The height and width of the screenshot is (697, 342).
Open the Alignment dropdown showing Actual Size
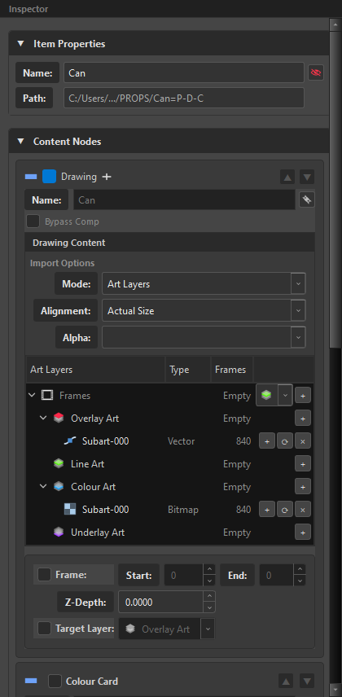pos(204,311)
